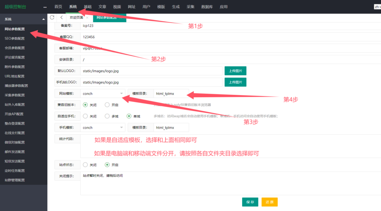Click the 安装目录 input field
381x211 pixels.
point(231,60)
